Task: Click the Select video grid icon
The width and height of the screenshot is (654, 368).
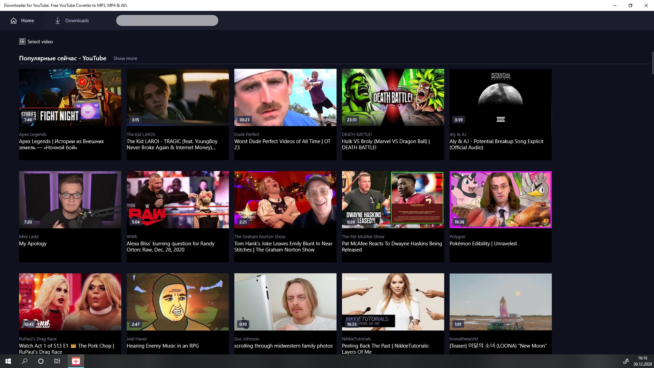Action: [22, 41]
